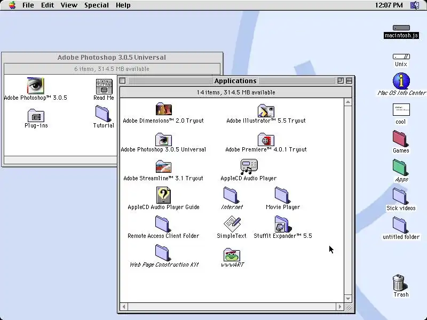Click the Applications window zoom box
The image size is (427, 320).
point(341,81)
